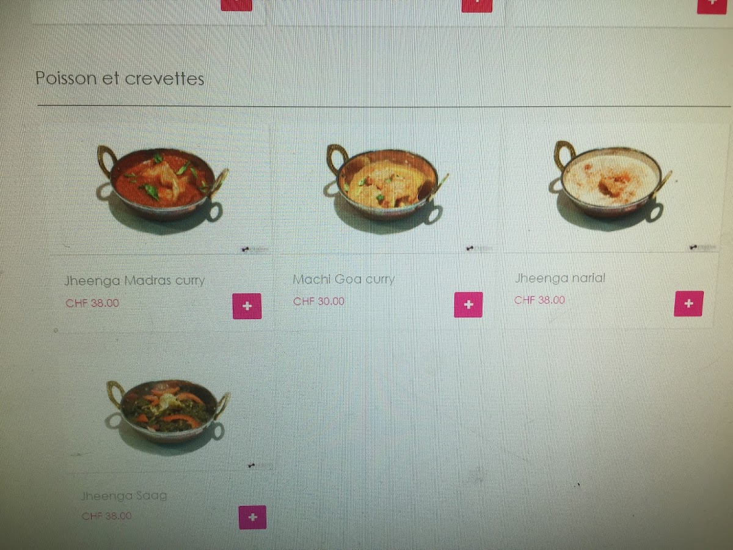Click the CHF 38.00 price under Madras curry
This screenshot has width=733, height=550.
pyautogui.click(x=92, y=302)
